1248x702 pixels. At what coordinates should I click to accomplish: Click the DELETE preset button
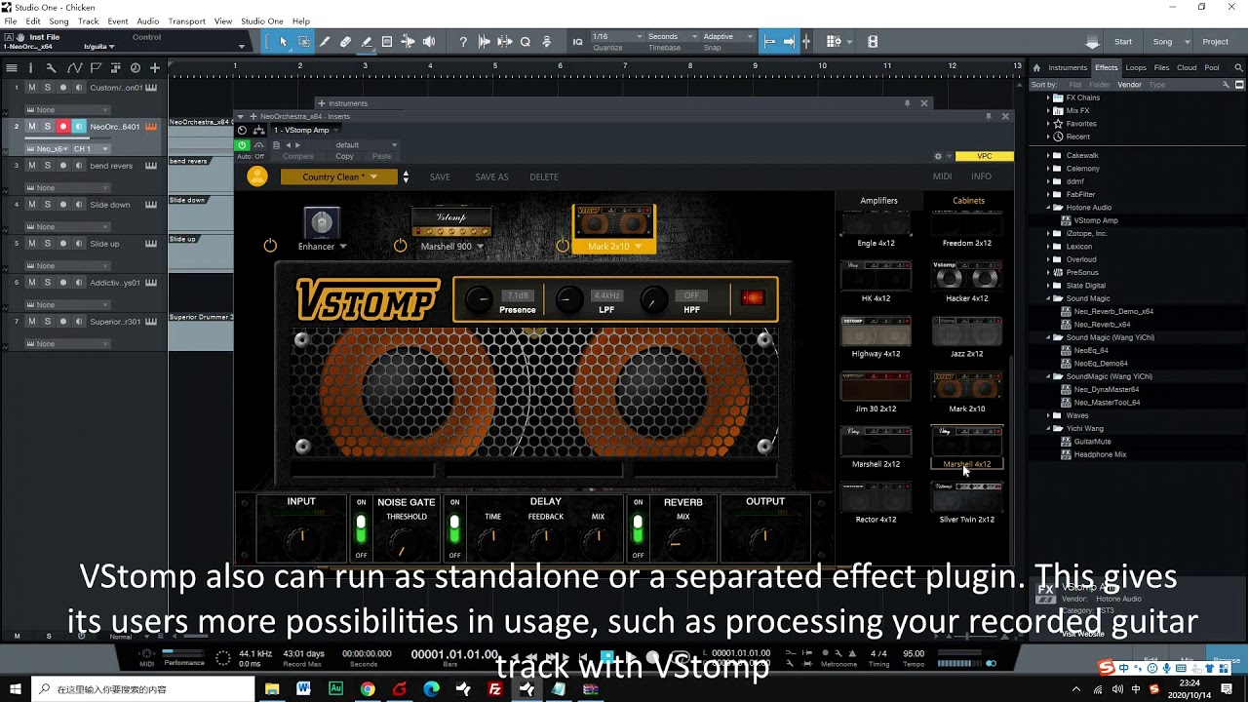(544, 176)
